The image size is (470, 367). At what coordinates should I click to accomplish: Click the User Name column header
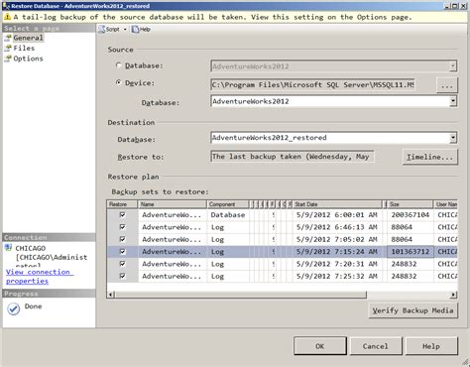click(x=445, y=204)
